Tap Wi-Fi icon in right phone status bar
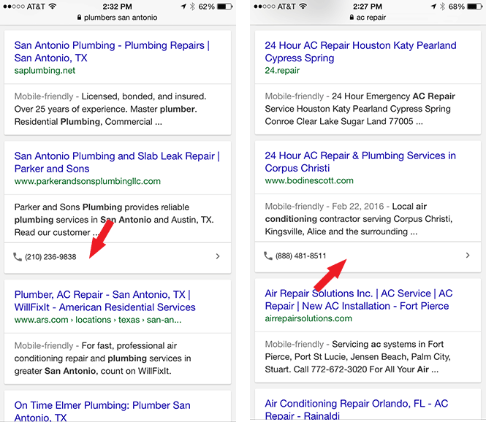 (303, 6)
